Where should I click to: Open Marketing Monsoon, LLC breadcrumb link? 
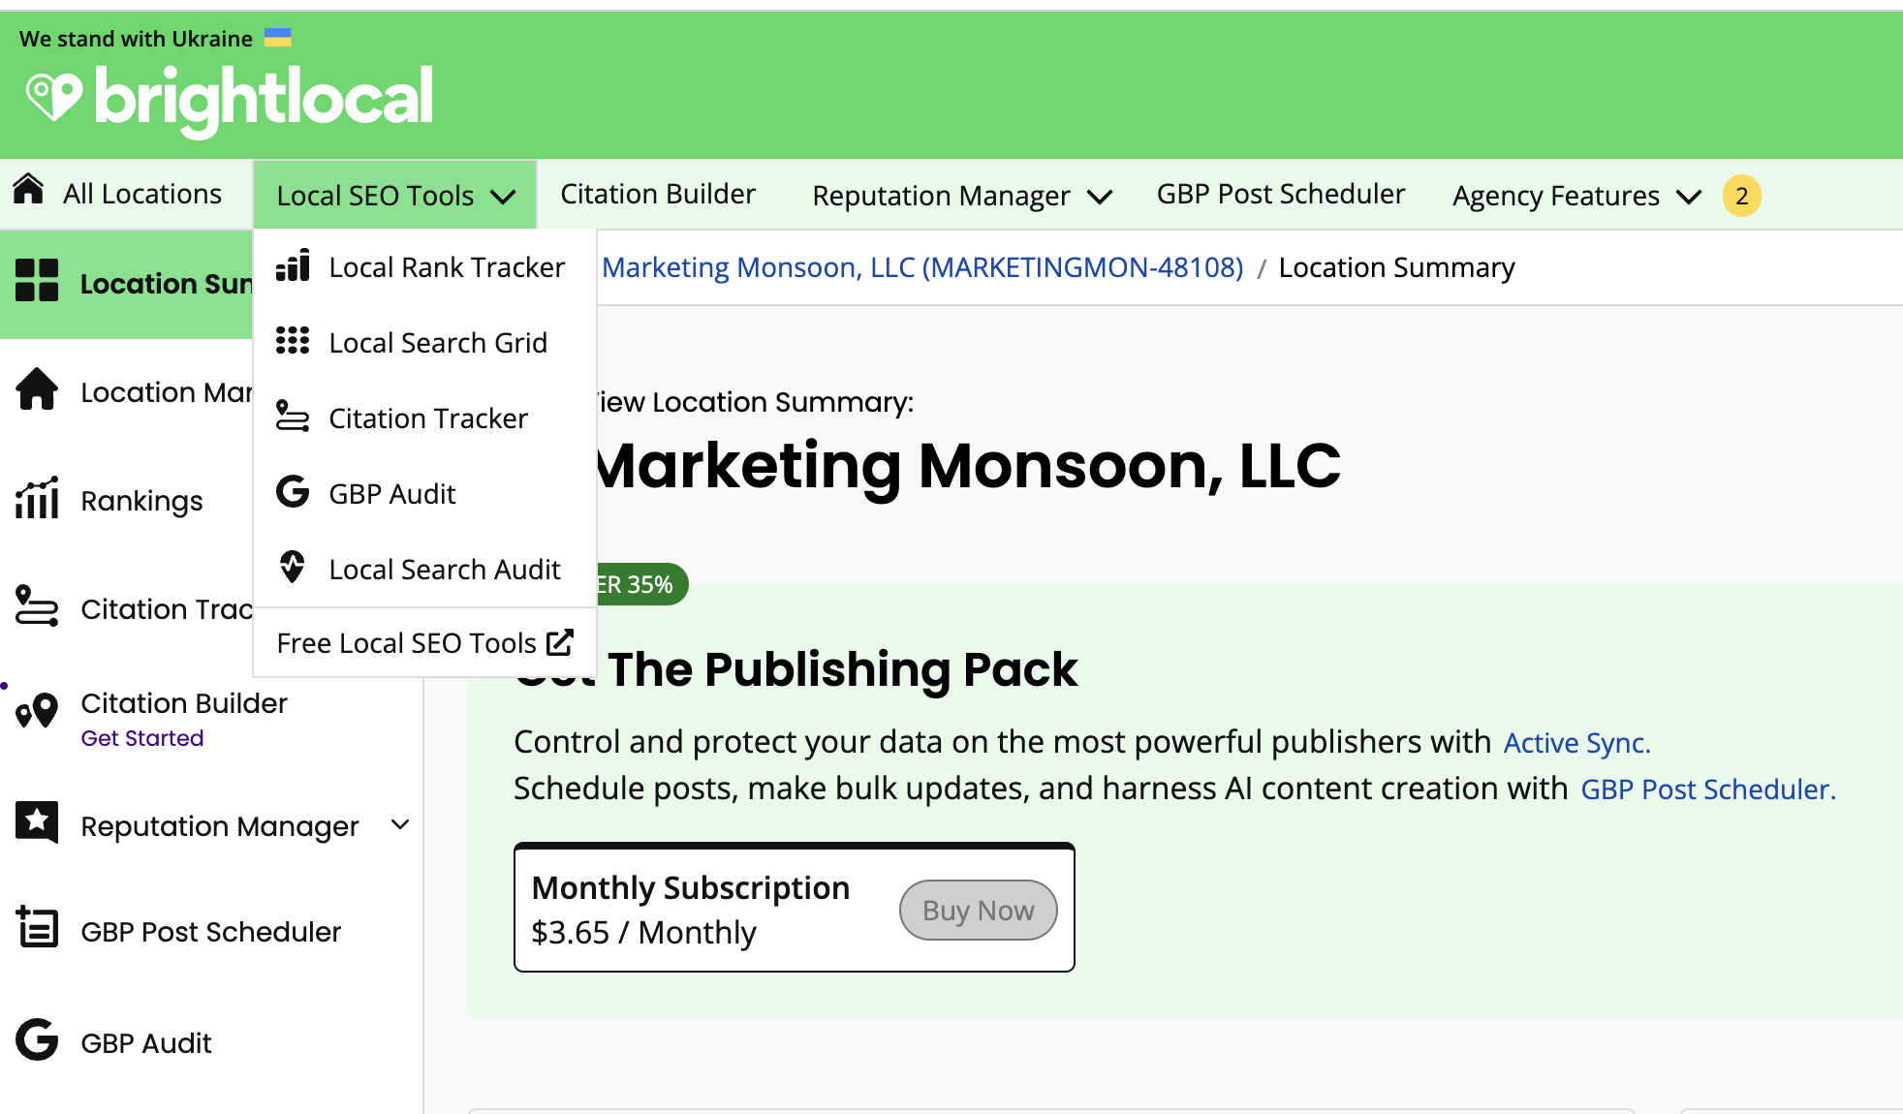921,267
